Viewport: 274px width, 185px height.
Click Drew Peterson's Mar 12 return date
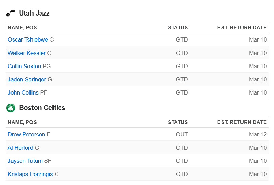258,134
